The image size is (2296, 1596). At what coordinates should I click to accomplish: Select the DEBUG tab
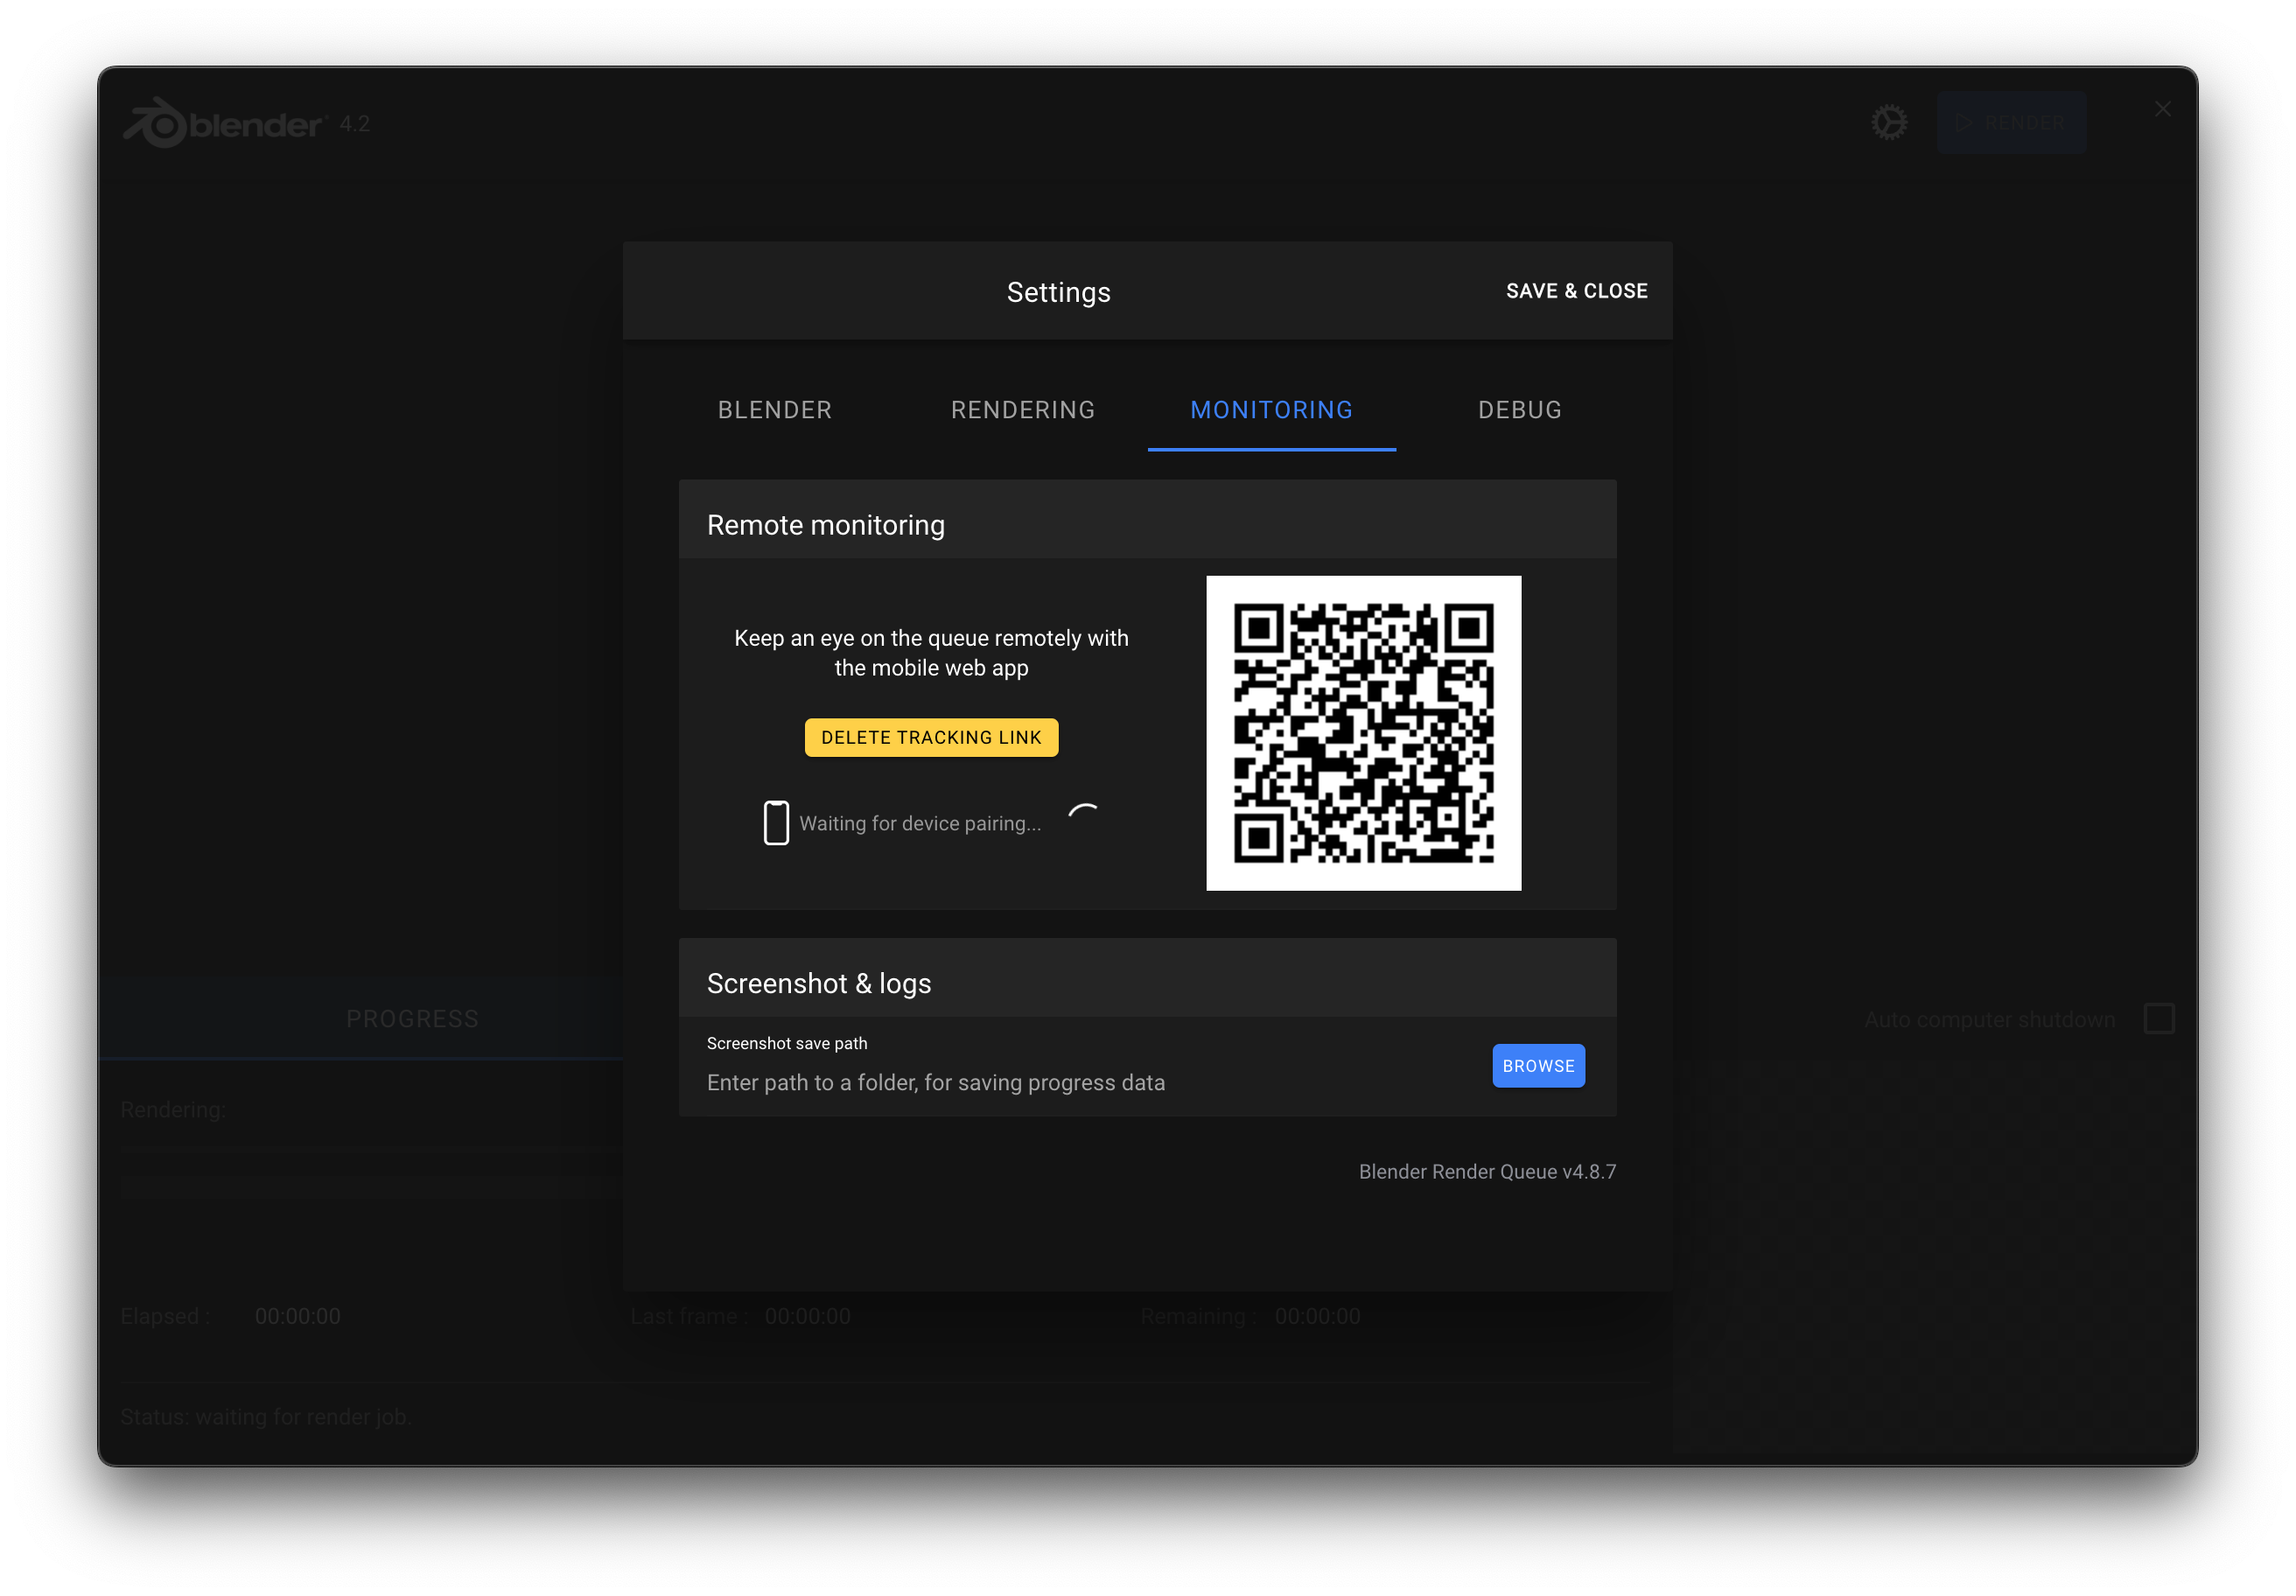coord(1518,409)
